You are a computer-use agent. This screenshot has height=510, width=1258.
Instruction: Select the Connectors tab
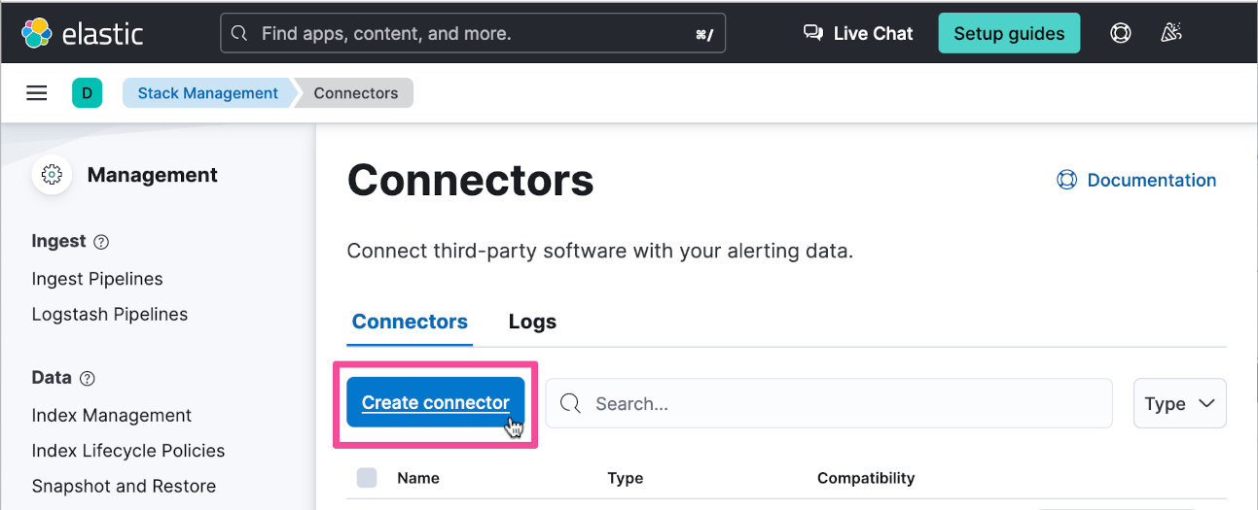click(x=410, y=322)
